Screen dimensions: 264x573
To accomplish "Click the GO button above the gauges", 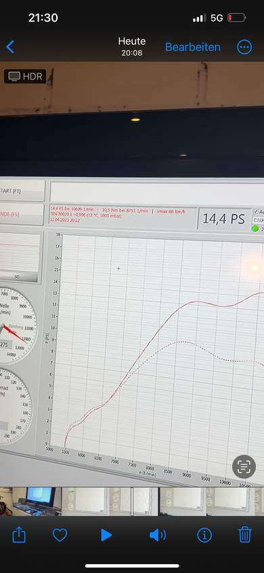I will tap(18, 276).
